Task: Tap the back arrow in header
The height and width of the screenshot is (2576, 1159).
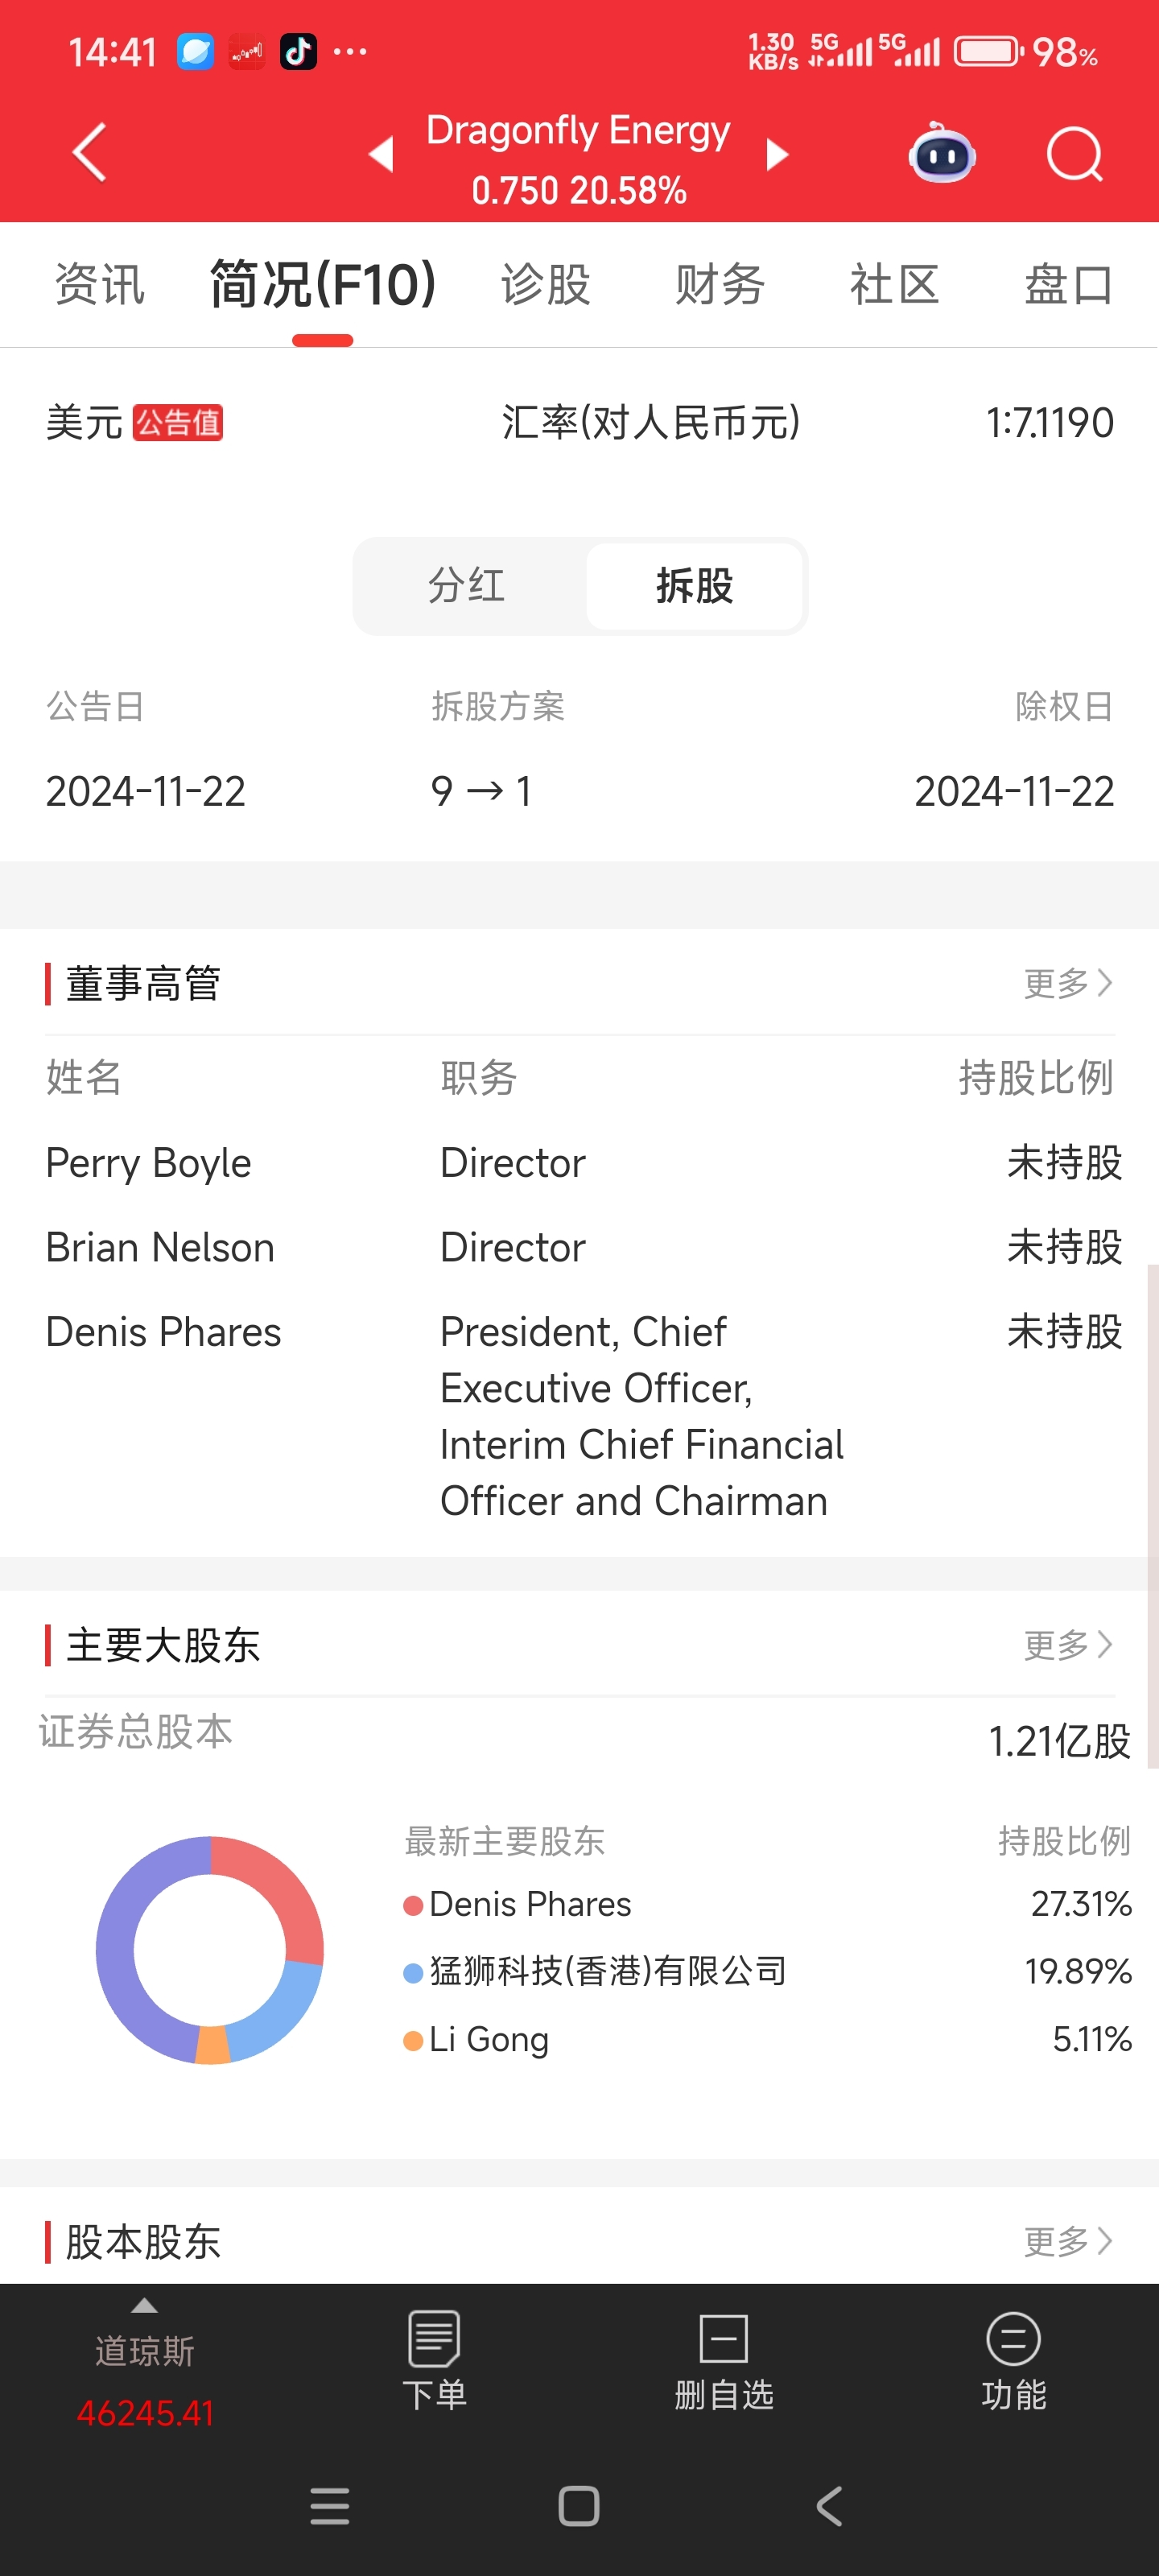Action: [90, 153]
